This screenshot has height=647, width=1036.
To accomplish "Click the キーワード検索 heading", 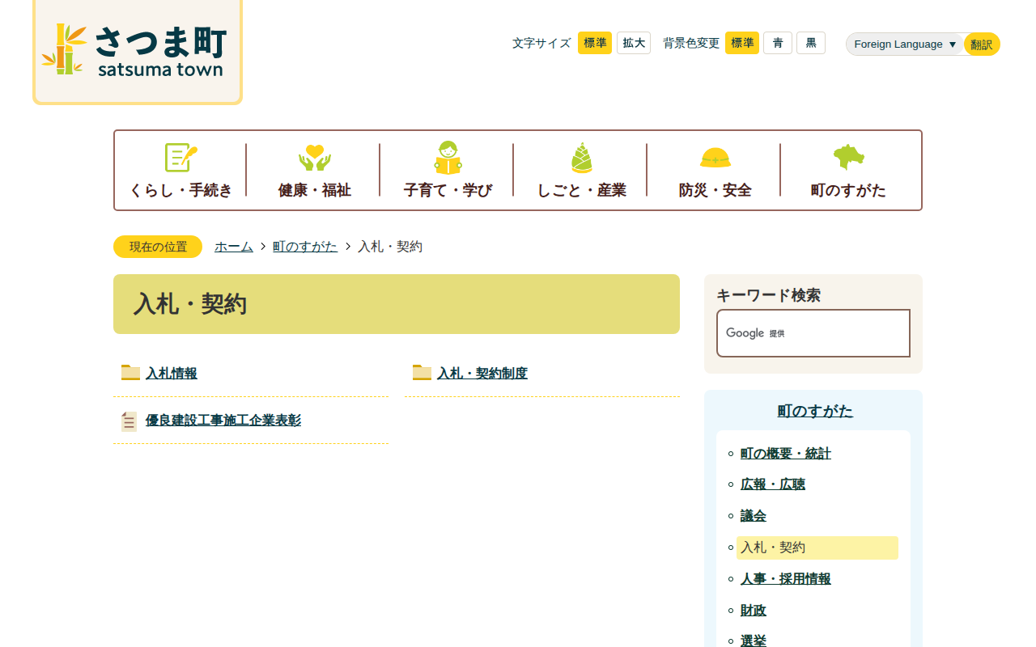I will point(768,295).
